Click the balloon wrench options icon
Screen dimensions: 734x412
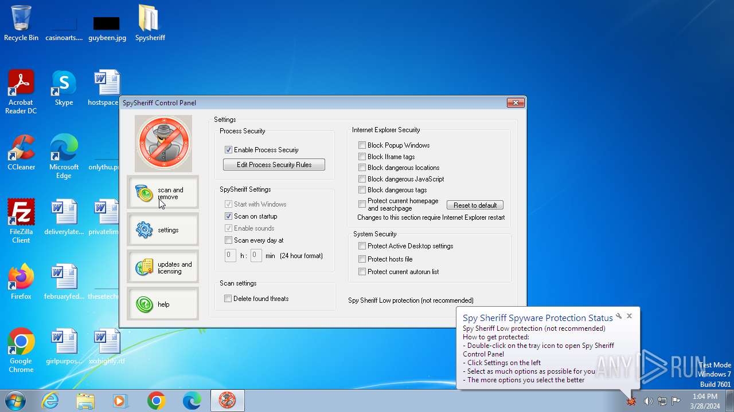click(619, 316)
